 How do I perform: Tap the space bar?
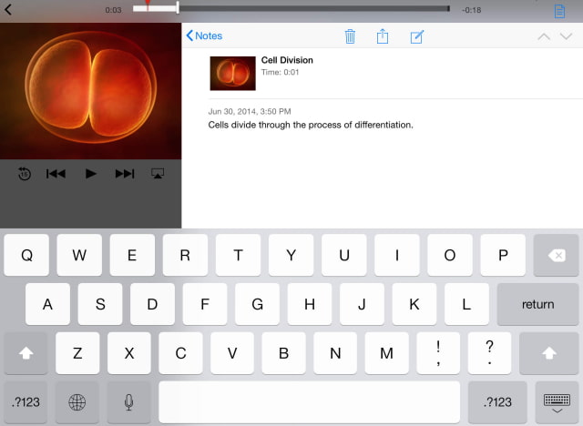(x=310, y=401)
